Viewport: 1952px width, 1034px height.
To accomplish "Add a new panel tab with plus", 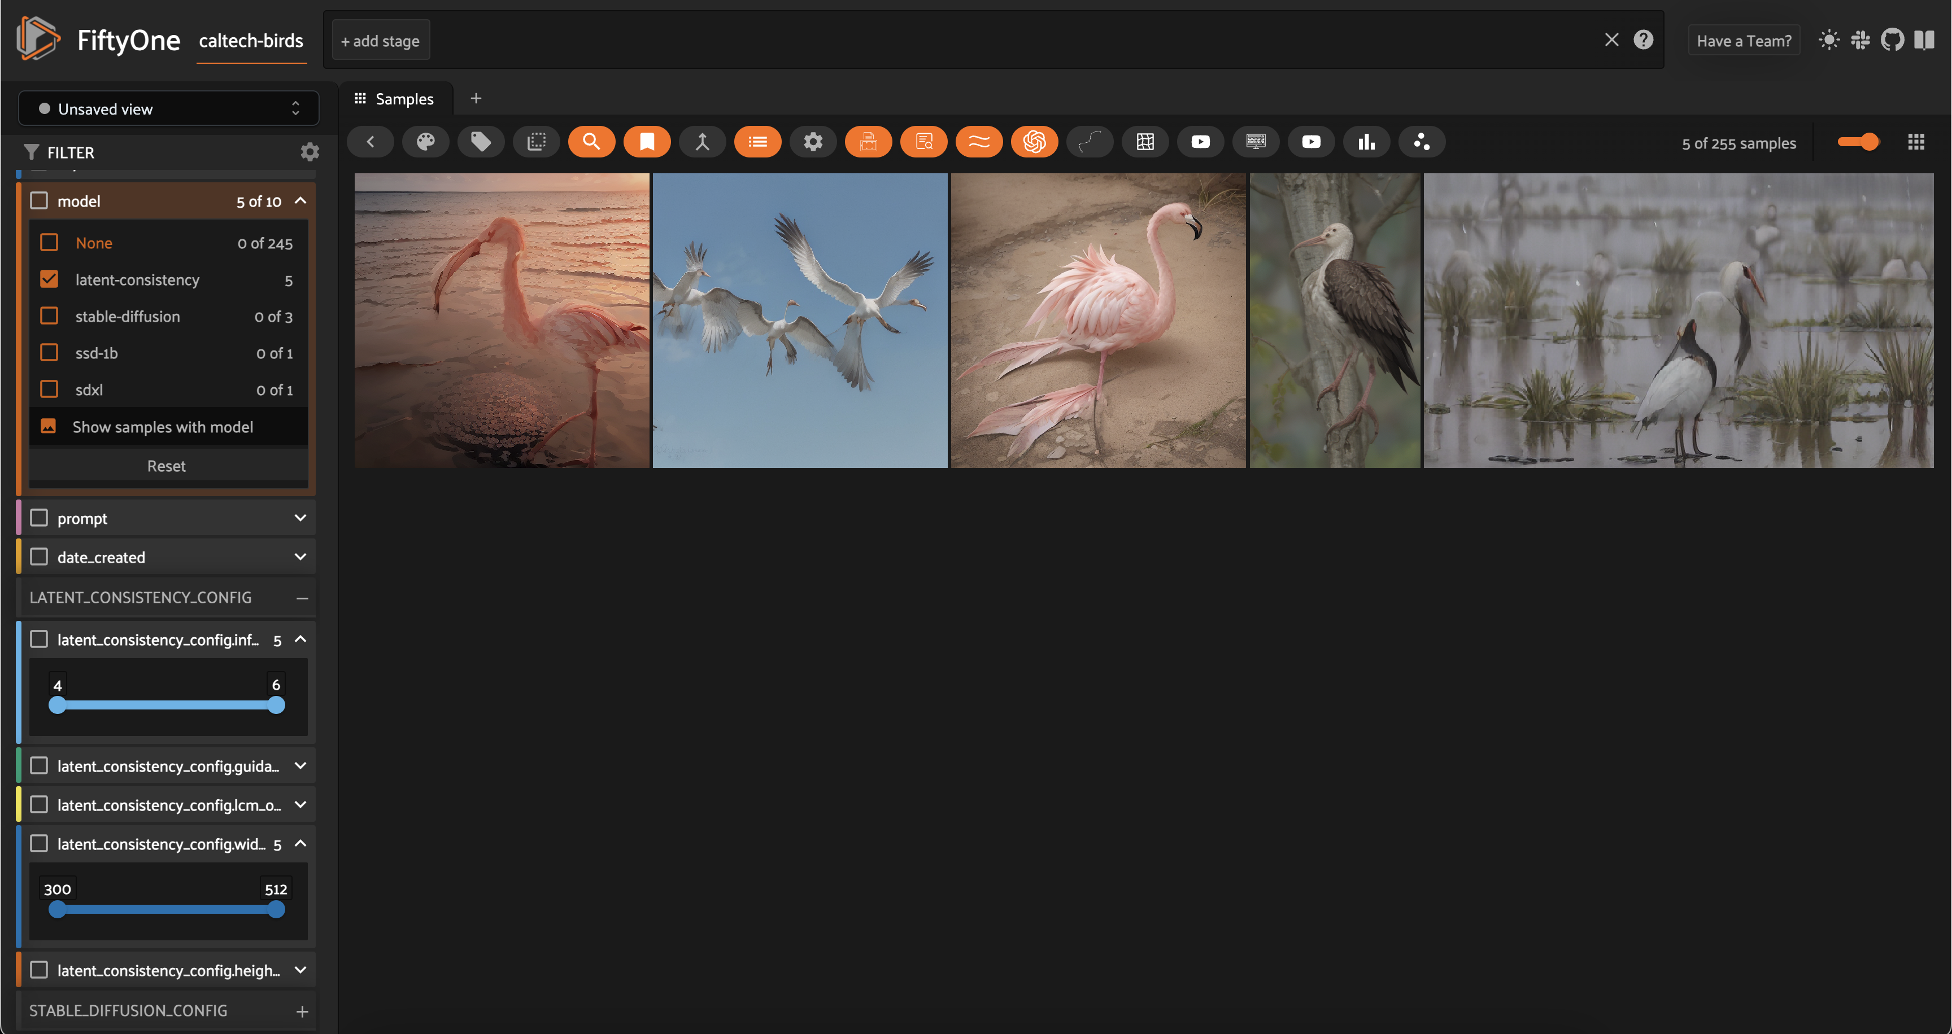I will point(476,98).
